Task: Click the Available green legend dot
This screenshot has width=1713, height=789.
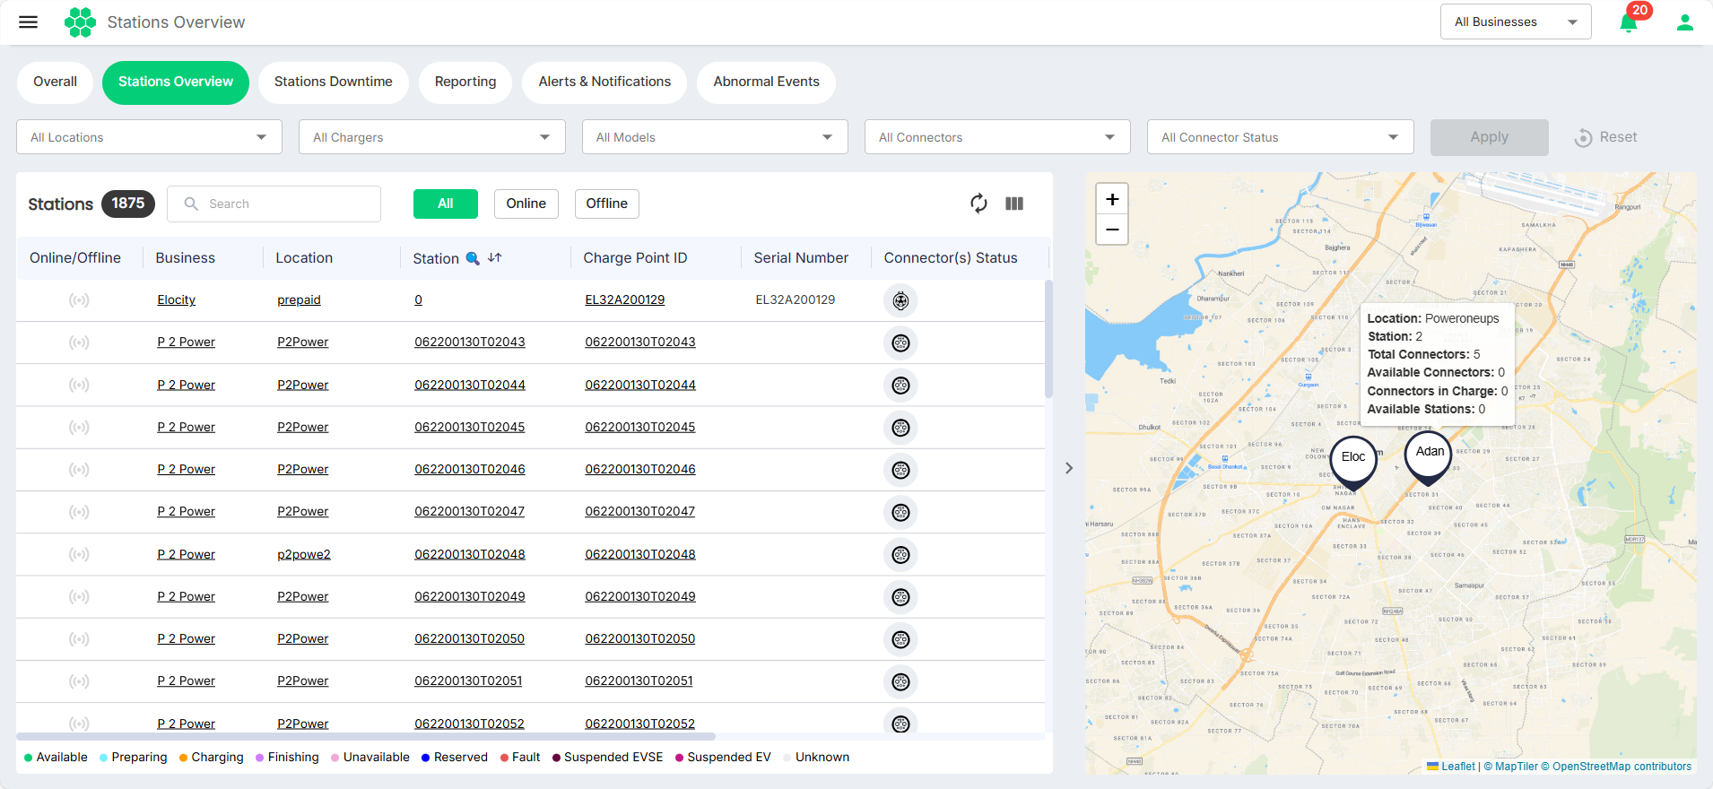Action: pyautogui.click(x=29, y=758)
